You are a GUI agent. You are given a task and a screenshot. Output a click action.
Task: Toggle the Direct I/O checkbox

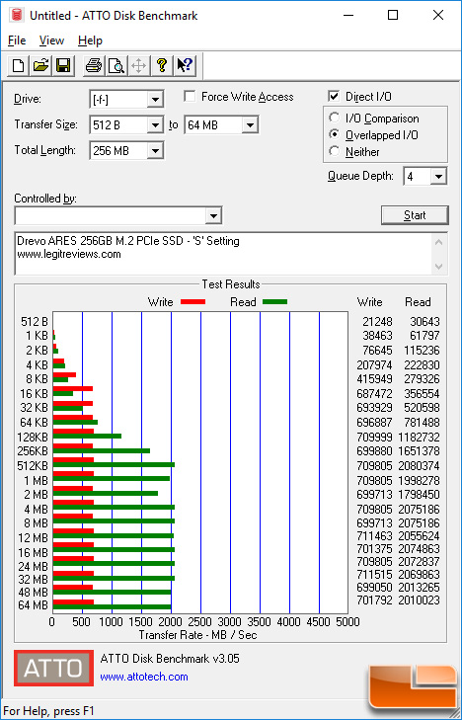tap(334, 97)
